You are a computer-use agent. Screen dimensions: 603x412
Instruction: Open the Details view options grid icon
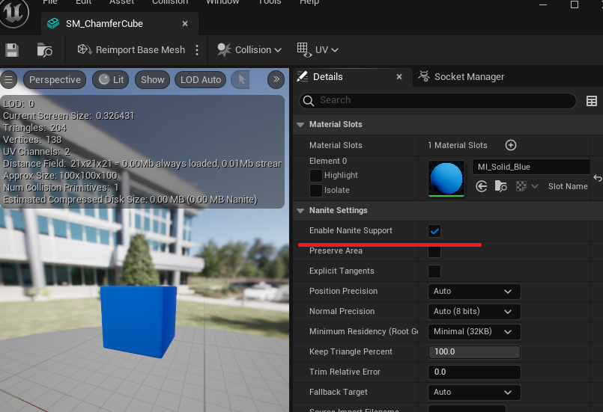(592, 101)
